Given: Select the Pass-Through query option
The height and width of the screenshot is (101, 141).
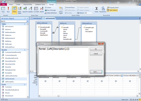Looking at the screenshot, I should (50, 10).
